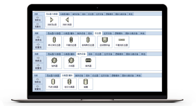Choose the 平衡反应器 equilibrium reactor icon

71,41
